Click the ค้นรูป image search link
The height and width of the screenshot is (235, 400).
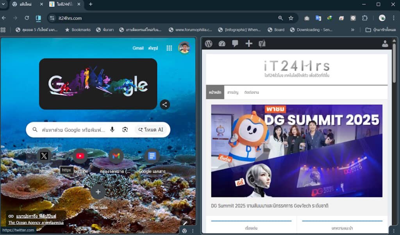point(153,48)
